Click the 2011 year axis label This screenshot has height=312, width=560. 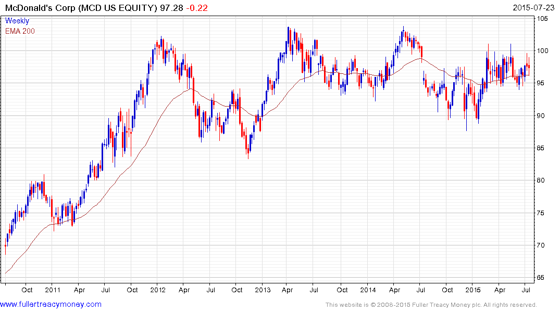(x=53, y=290)
